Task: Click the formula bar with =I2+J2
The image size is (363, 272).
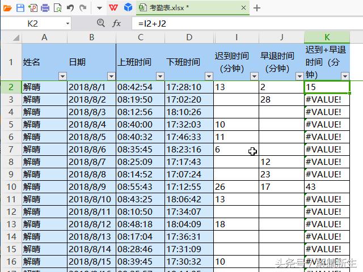Action: tap(247, 24)
